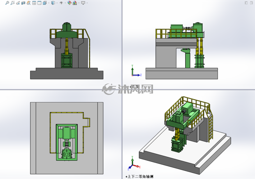Click the Previous View icon
255x179 pixels.
(x=18, y=3)
